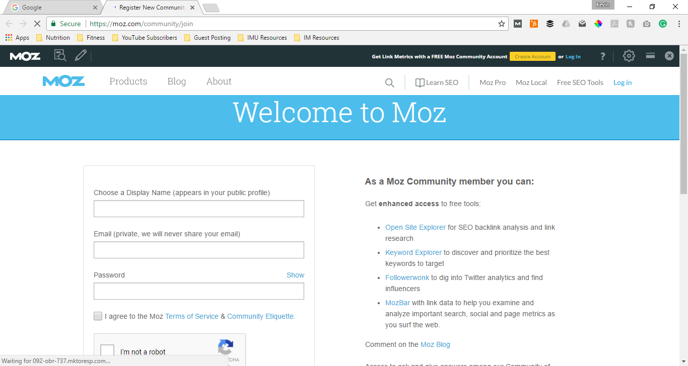Go back with the browser back arrow
688x366 pixels.
pyautogui.click(x=9, y=24)
